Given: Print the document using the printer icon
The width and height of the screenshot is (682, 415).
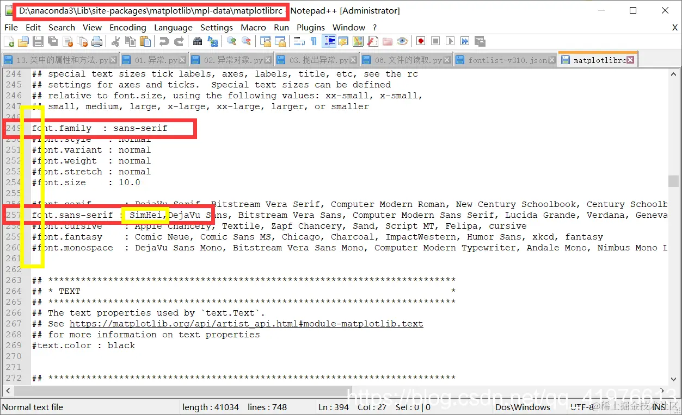Looking at the screenshot, I should 97,41.
